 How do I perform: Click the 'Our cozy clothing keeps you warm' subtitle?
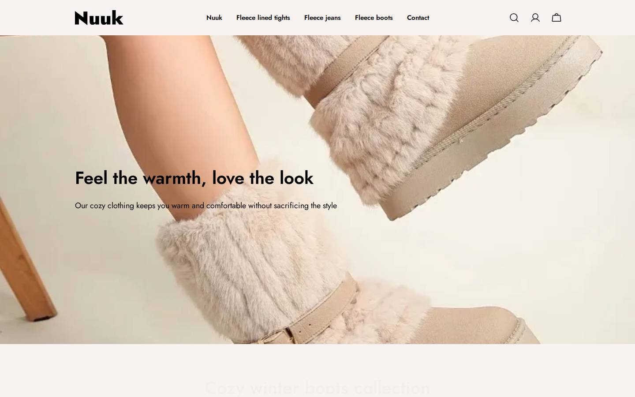pyautogui.click(x=206, y=206)
